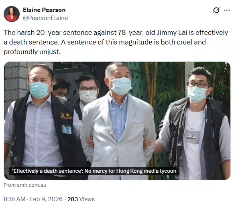The image size is (234, 208).
Task: Click the stone wall in the photo
Action: pyautogui.click(x=14, y=83)
